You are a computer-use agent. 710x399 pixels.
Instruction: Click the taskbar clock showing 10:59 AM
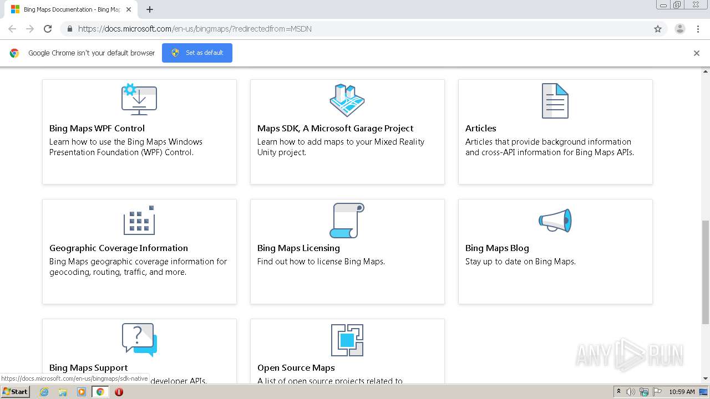682,392
